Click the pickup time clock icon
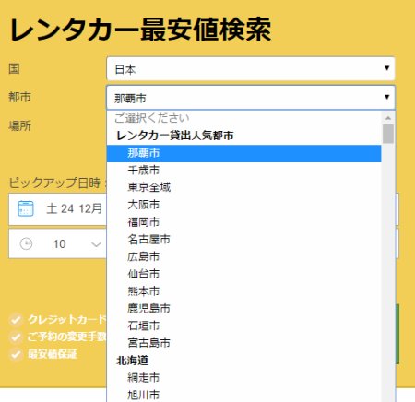Viewport: 415px width, 402px height. [x=26, y=244]
